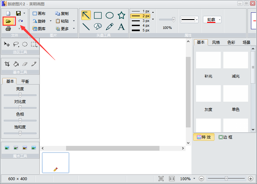Open the 旋转 rotate dropdown arrow

point(51,21)
